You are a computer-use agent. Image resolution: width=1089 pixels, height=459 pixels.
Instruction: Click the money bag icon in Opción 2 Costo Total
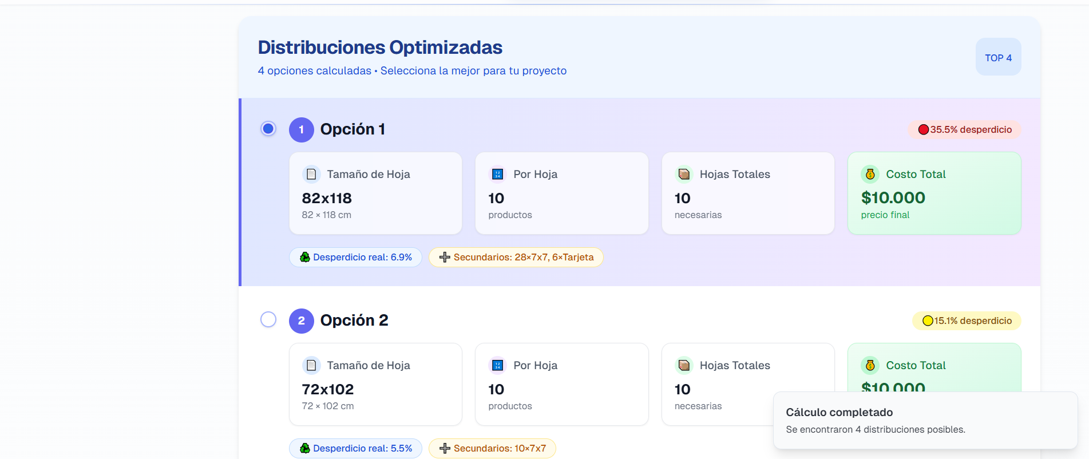pos(870,365)
